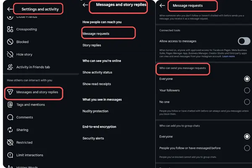Tap the Tags and mentions icon
This screenshot has width=252, height=168.
click(x=10, y=105)
